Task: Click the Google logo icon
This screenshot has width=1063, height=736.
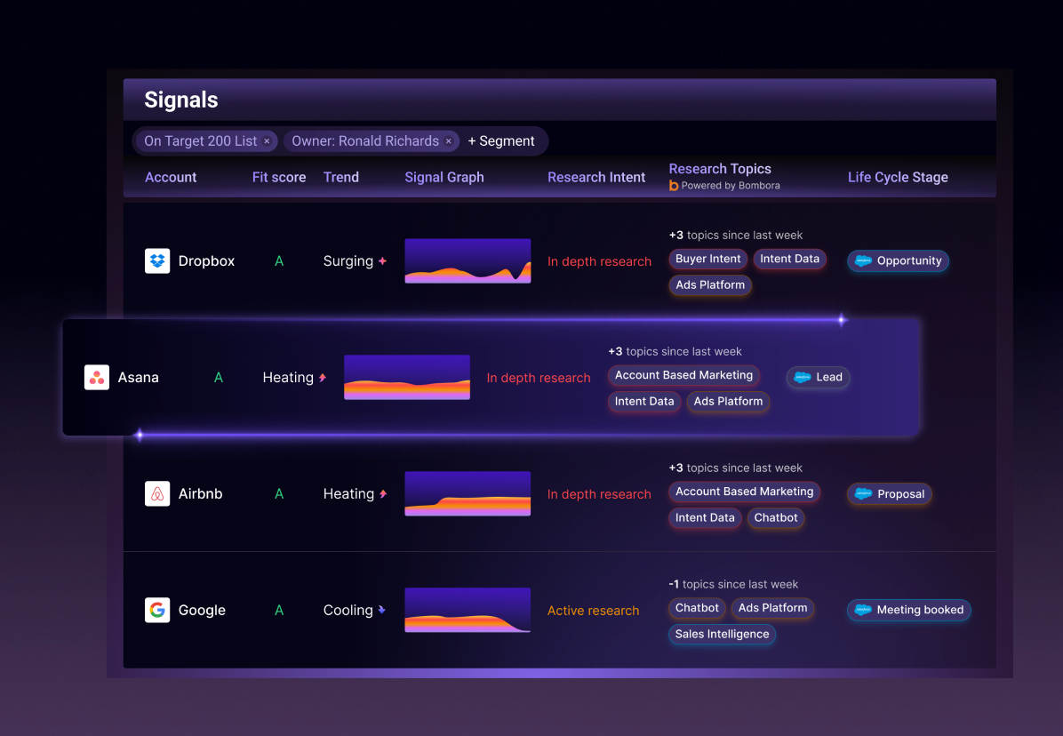Action: (x=157, y=610)
